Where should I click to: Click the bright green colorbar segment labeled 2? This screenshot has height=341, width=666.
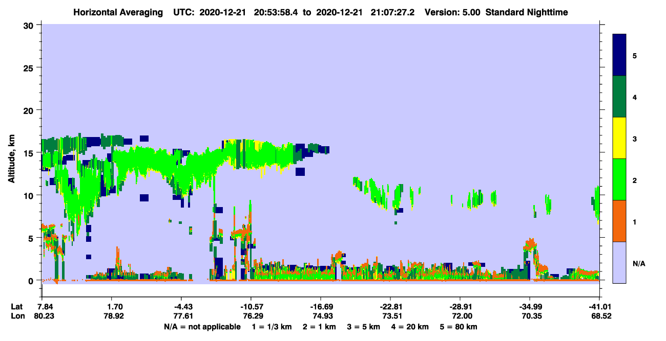(x=619, y=179)
